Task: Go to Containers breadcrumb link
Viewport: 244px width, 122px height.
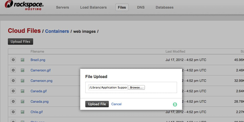Action: (x=57, y=31)
